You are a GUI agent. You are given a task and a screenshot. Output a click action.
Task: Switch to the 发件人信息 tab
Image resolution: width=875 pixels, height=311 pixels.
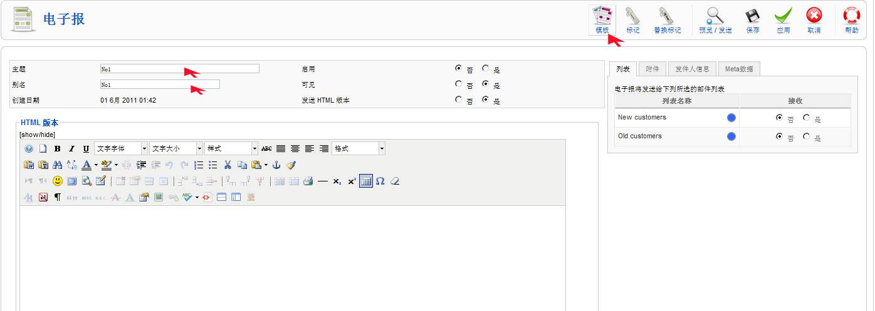[692, 69]
